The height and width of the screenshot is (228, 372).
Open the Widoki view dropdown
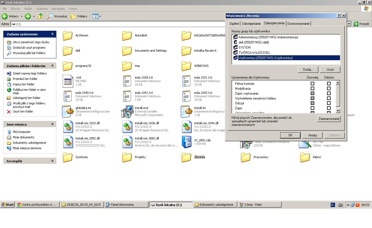tap(96, 16)
